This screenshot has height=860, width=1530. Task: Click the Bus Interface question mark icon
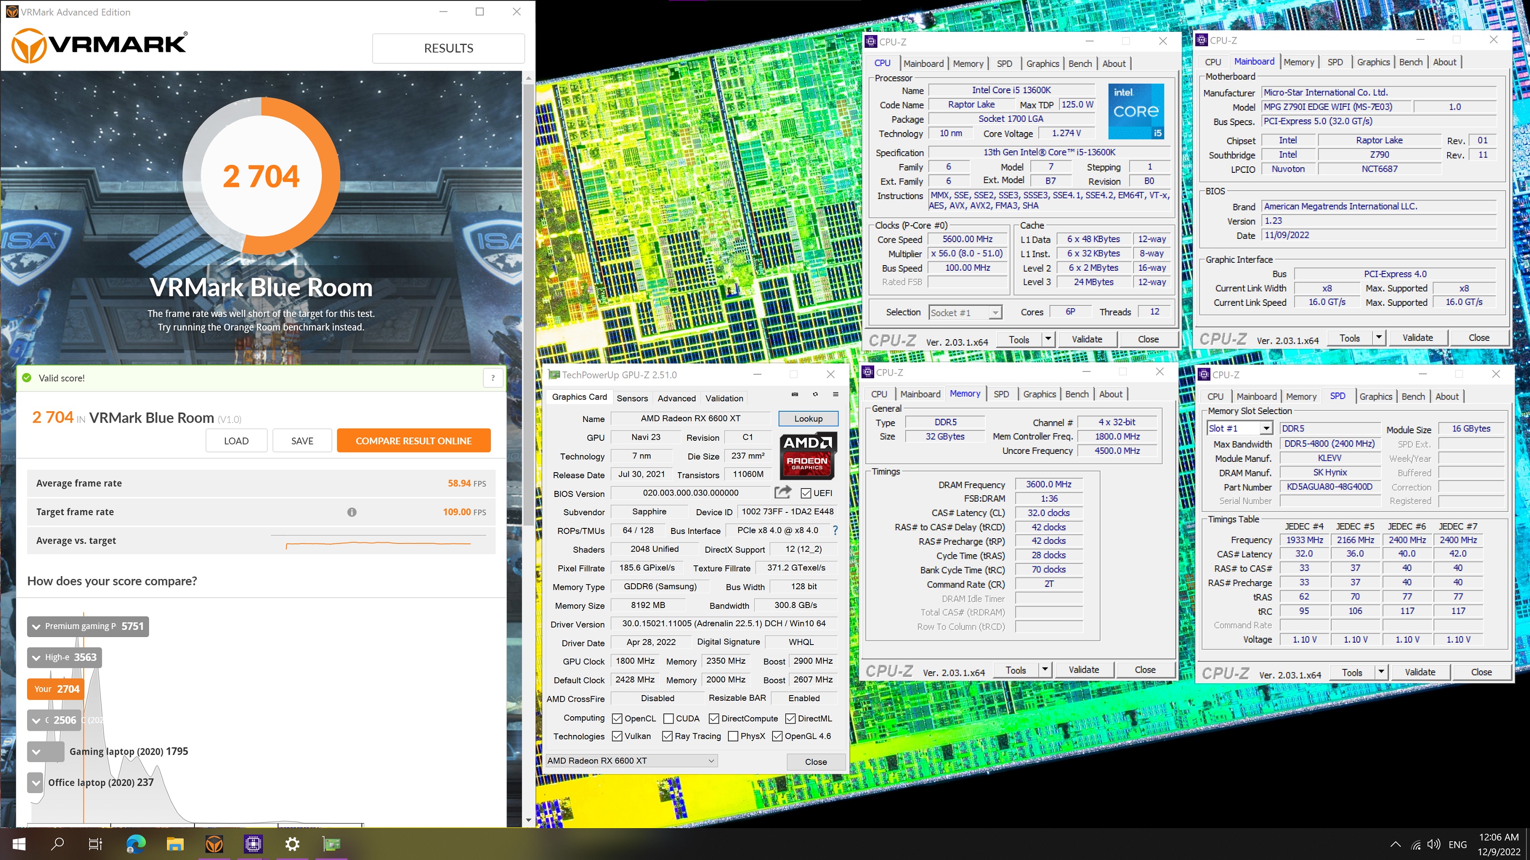[835, 530]
